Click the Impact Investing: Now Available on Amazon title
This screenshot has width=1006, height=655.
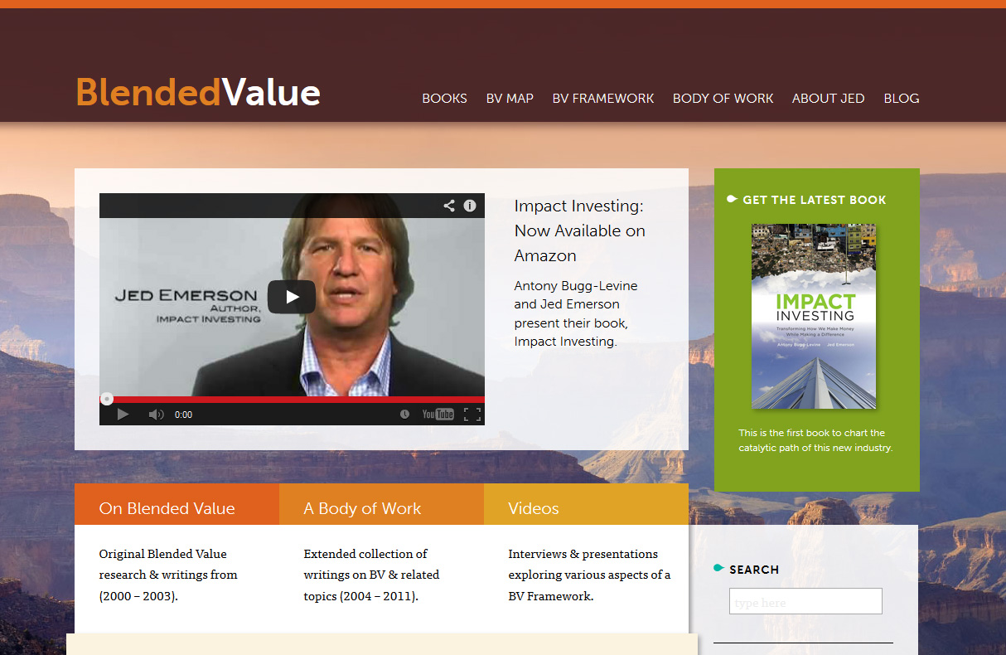(x=579, y=230)
